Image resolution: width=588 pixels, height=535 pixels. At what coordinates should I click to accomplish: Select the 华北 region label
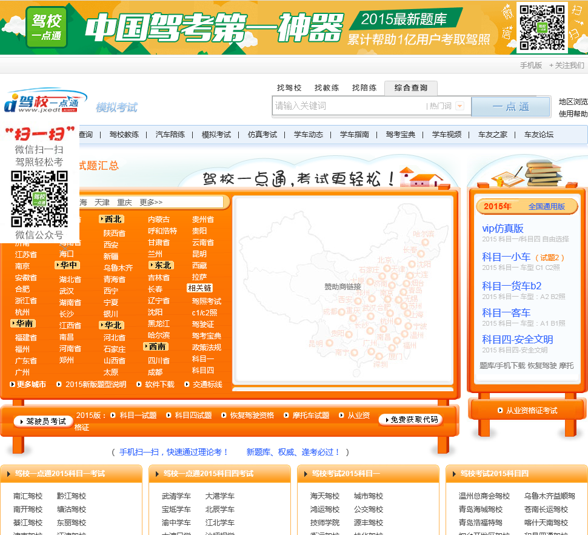(x=112, y=325)
